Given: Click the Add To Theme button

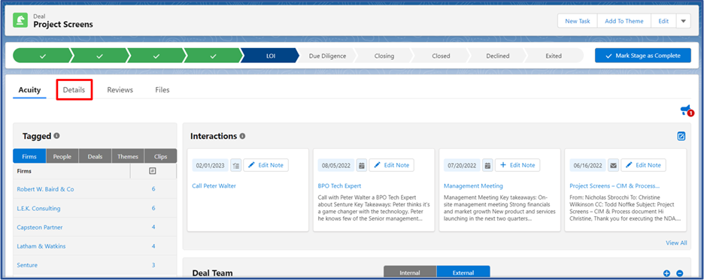Looking at the screenshot, I should coord(624,21).
